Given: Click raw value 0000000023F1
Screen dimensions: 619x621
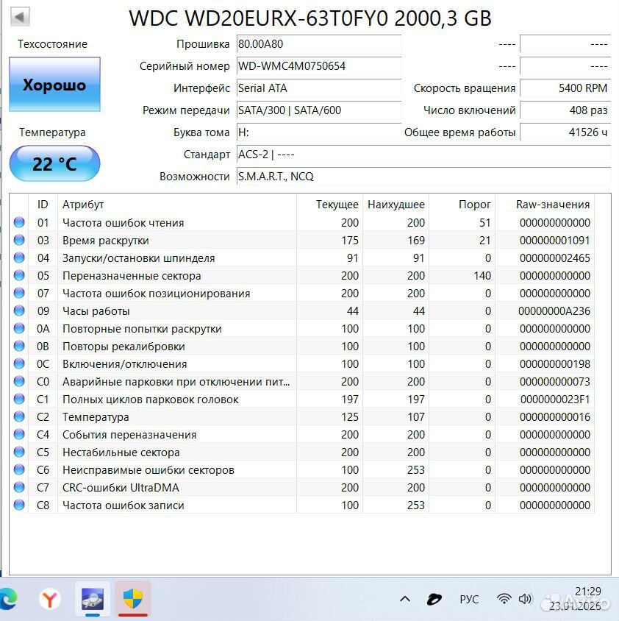Looking at the screenshot, I should [x=555, y=400].
